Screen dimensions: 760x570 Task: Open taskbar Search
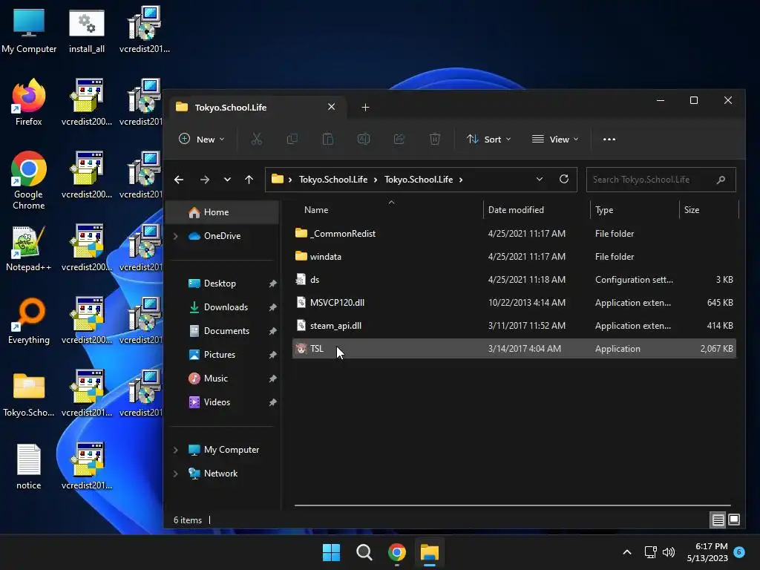point(364,552)
